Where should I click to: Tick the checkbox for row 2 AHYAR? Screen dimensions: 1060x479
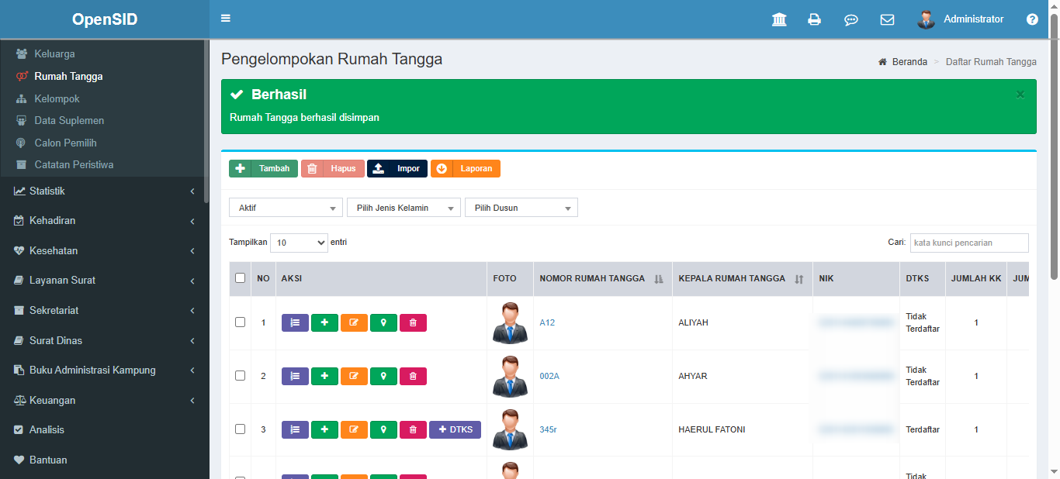click(x=240, y=375)
